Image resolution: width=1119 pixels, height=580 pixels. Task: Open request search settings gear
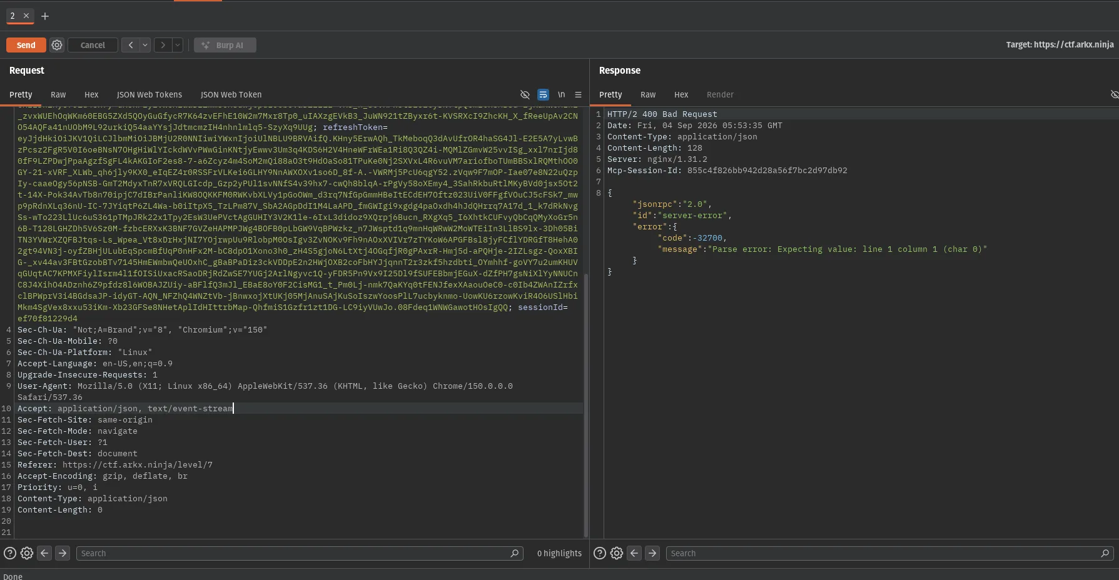coord(27,553)
